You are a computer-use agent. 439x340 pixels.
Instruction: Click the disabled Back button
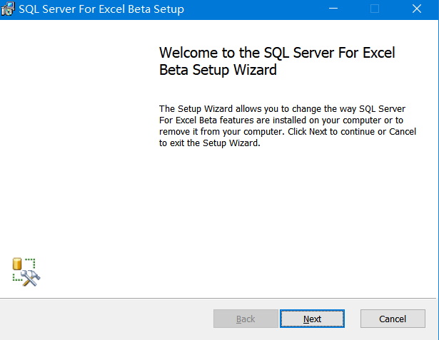tap(246, 319)
